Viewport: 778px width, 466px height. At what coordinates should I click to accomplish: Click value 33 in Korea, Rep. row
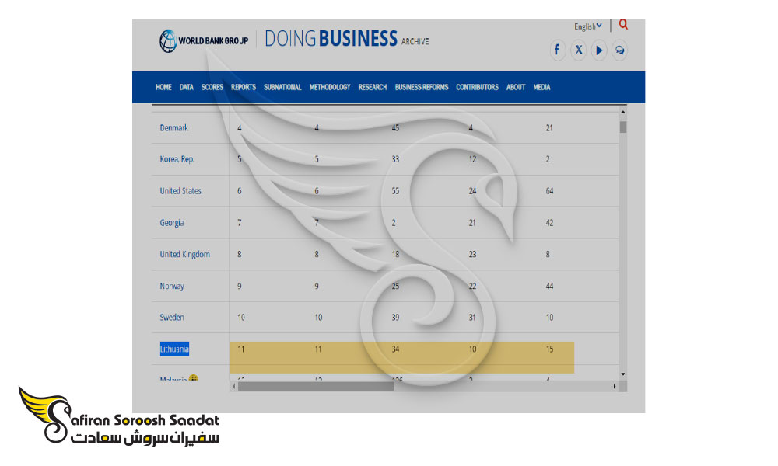[395, 159]
